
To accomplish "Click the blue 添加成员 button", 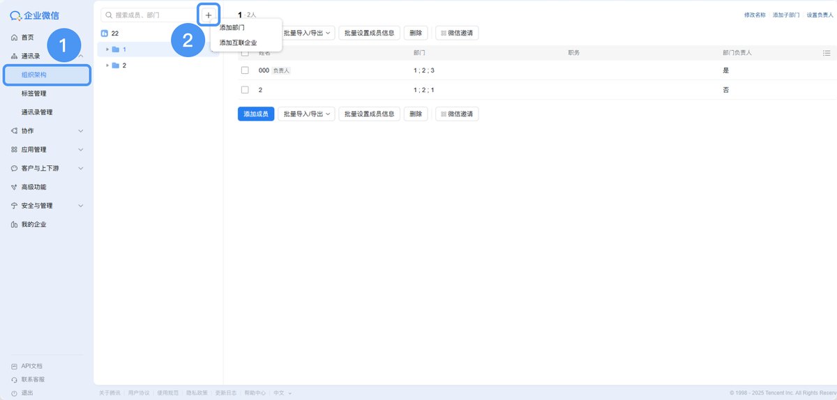I will click(256, 114).
